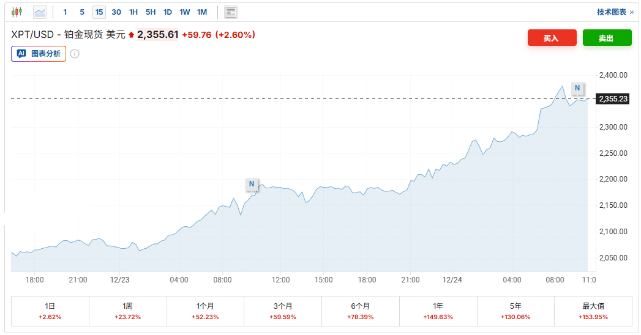Choose the 1D timeframe
This screenshot has width=641, height=335.
click(167, 12)
